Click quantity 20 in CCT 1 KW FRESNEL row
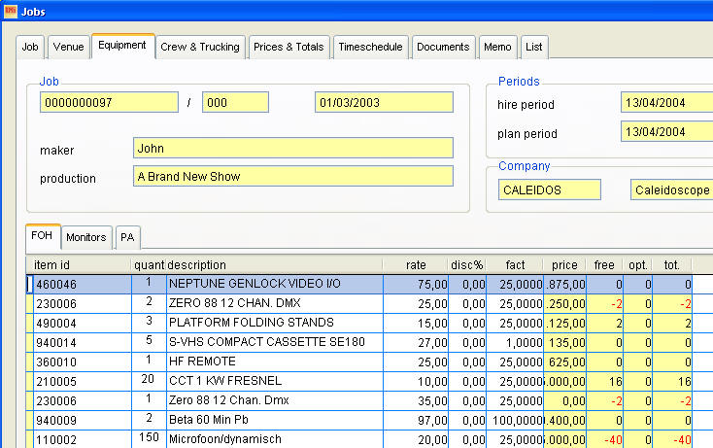The width and height of the screenshot is (713, 448). pyautogui.click(x=149, y=380)
